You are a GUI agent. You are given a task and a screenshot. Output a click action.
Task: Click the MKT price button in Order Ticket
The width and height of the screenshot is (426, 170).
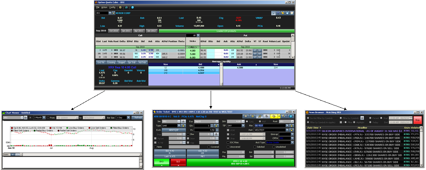203,157
